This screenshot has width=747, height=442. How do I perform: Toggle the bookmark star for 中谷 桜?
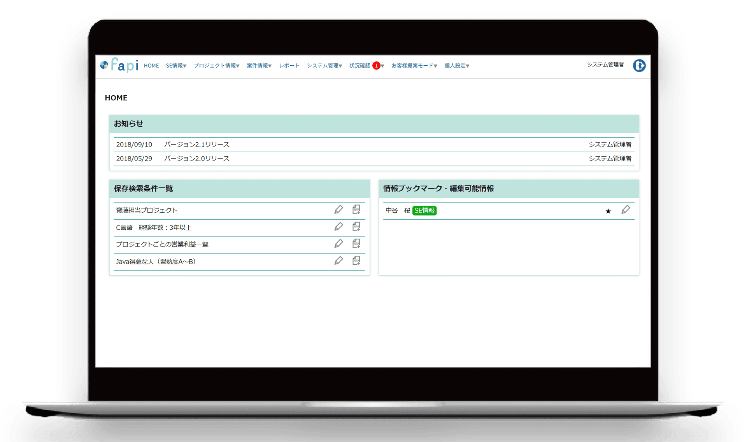608,211
